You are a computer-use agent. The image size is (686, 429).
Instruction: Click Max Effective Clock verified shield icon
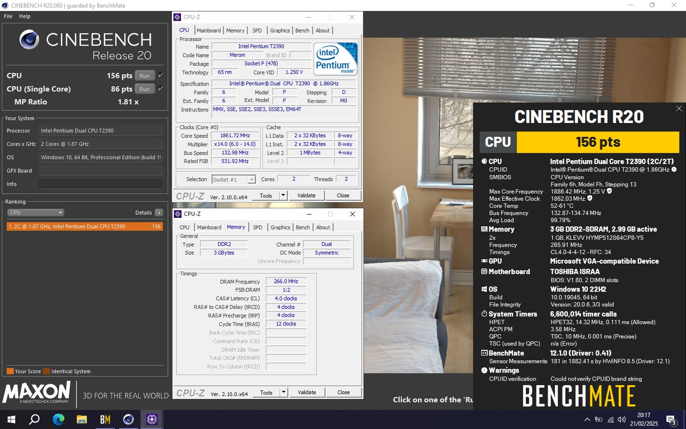click(590, 198)
